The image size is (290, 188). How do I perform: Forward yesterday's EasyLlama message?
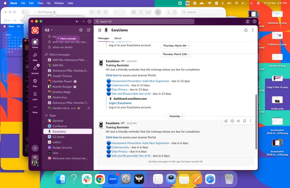(238, 121)
